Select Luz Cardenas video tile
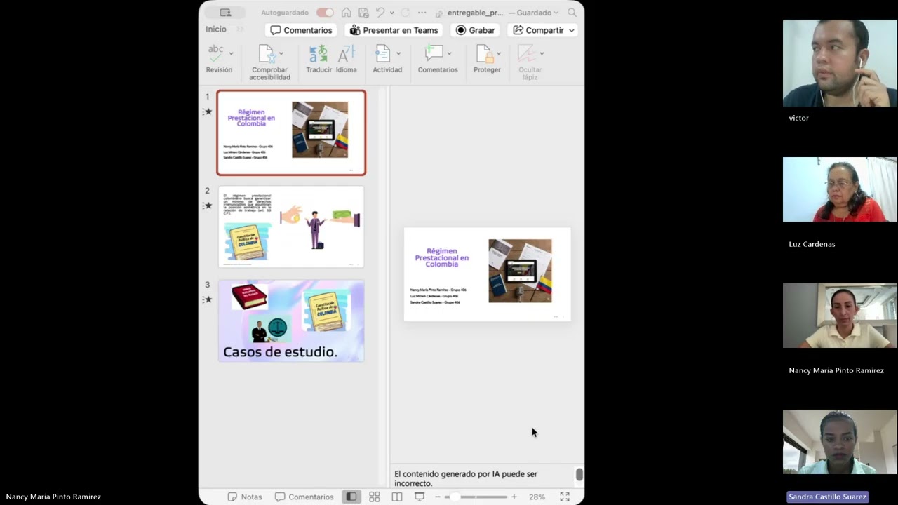Viewport: 898px width, 505px height. (840, 189)
